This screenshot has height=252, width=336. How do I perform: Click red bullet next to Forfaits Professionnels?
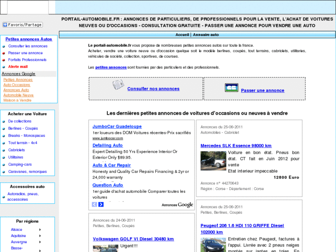click(x=4, y=60)
